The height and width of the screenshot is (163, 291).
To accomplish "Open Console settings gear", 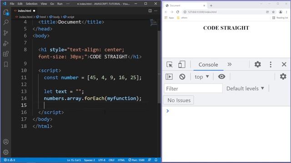I will pyautogui.click(x=283, y=77).
